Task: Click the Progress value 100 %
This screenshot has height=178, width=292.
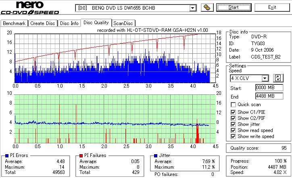Action: click(x=281, y=161)
